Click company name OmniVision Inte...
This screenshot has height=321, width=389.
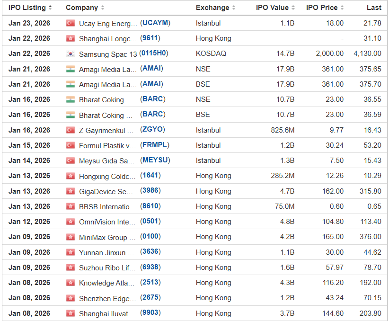tap(107, 222)
